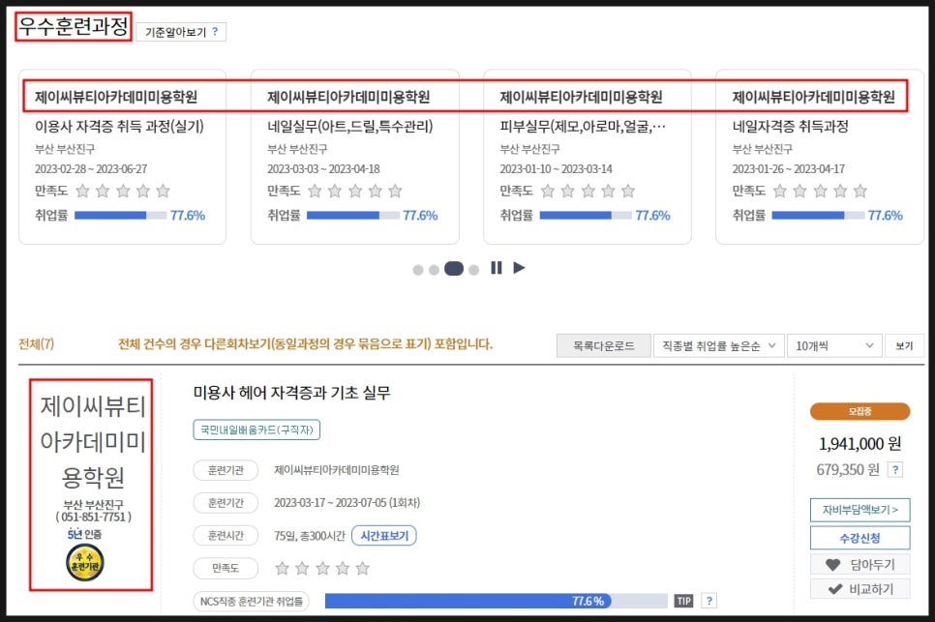
Task: Click the 보기 button
Action: tap(904, 345)
